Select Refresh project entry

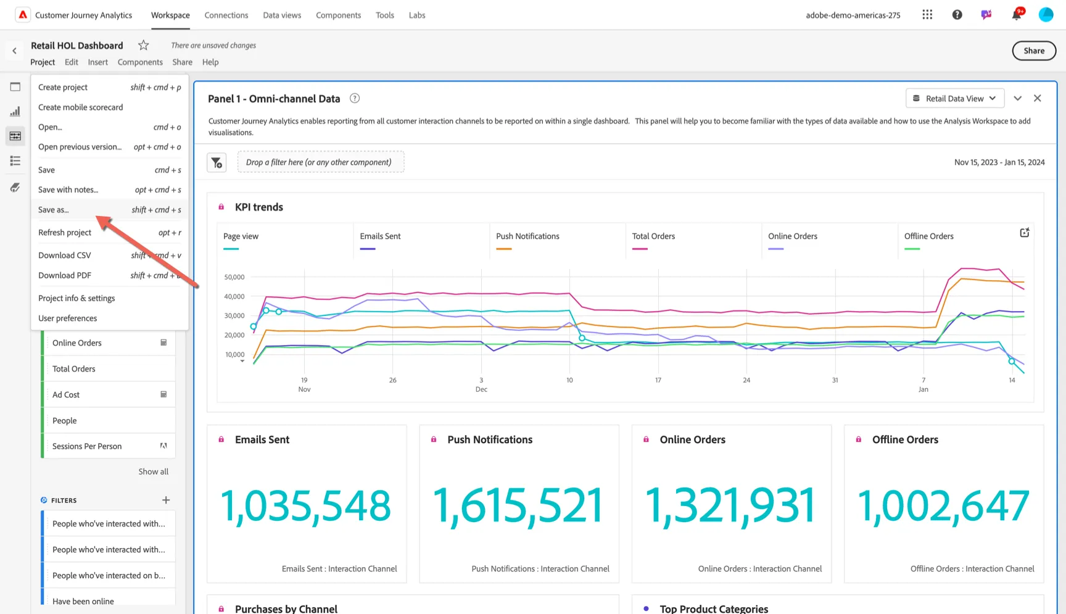pos(110,233)
